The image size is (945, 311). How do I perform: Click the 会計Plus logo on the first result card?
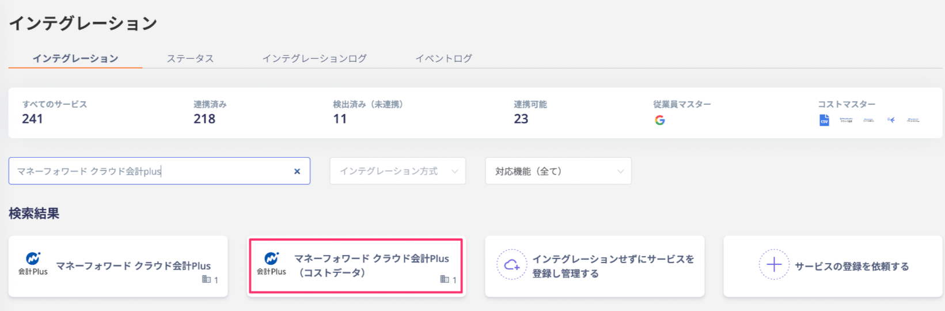pos(33,264)
